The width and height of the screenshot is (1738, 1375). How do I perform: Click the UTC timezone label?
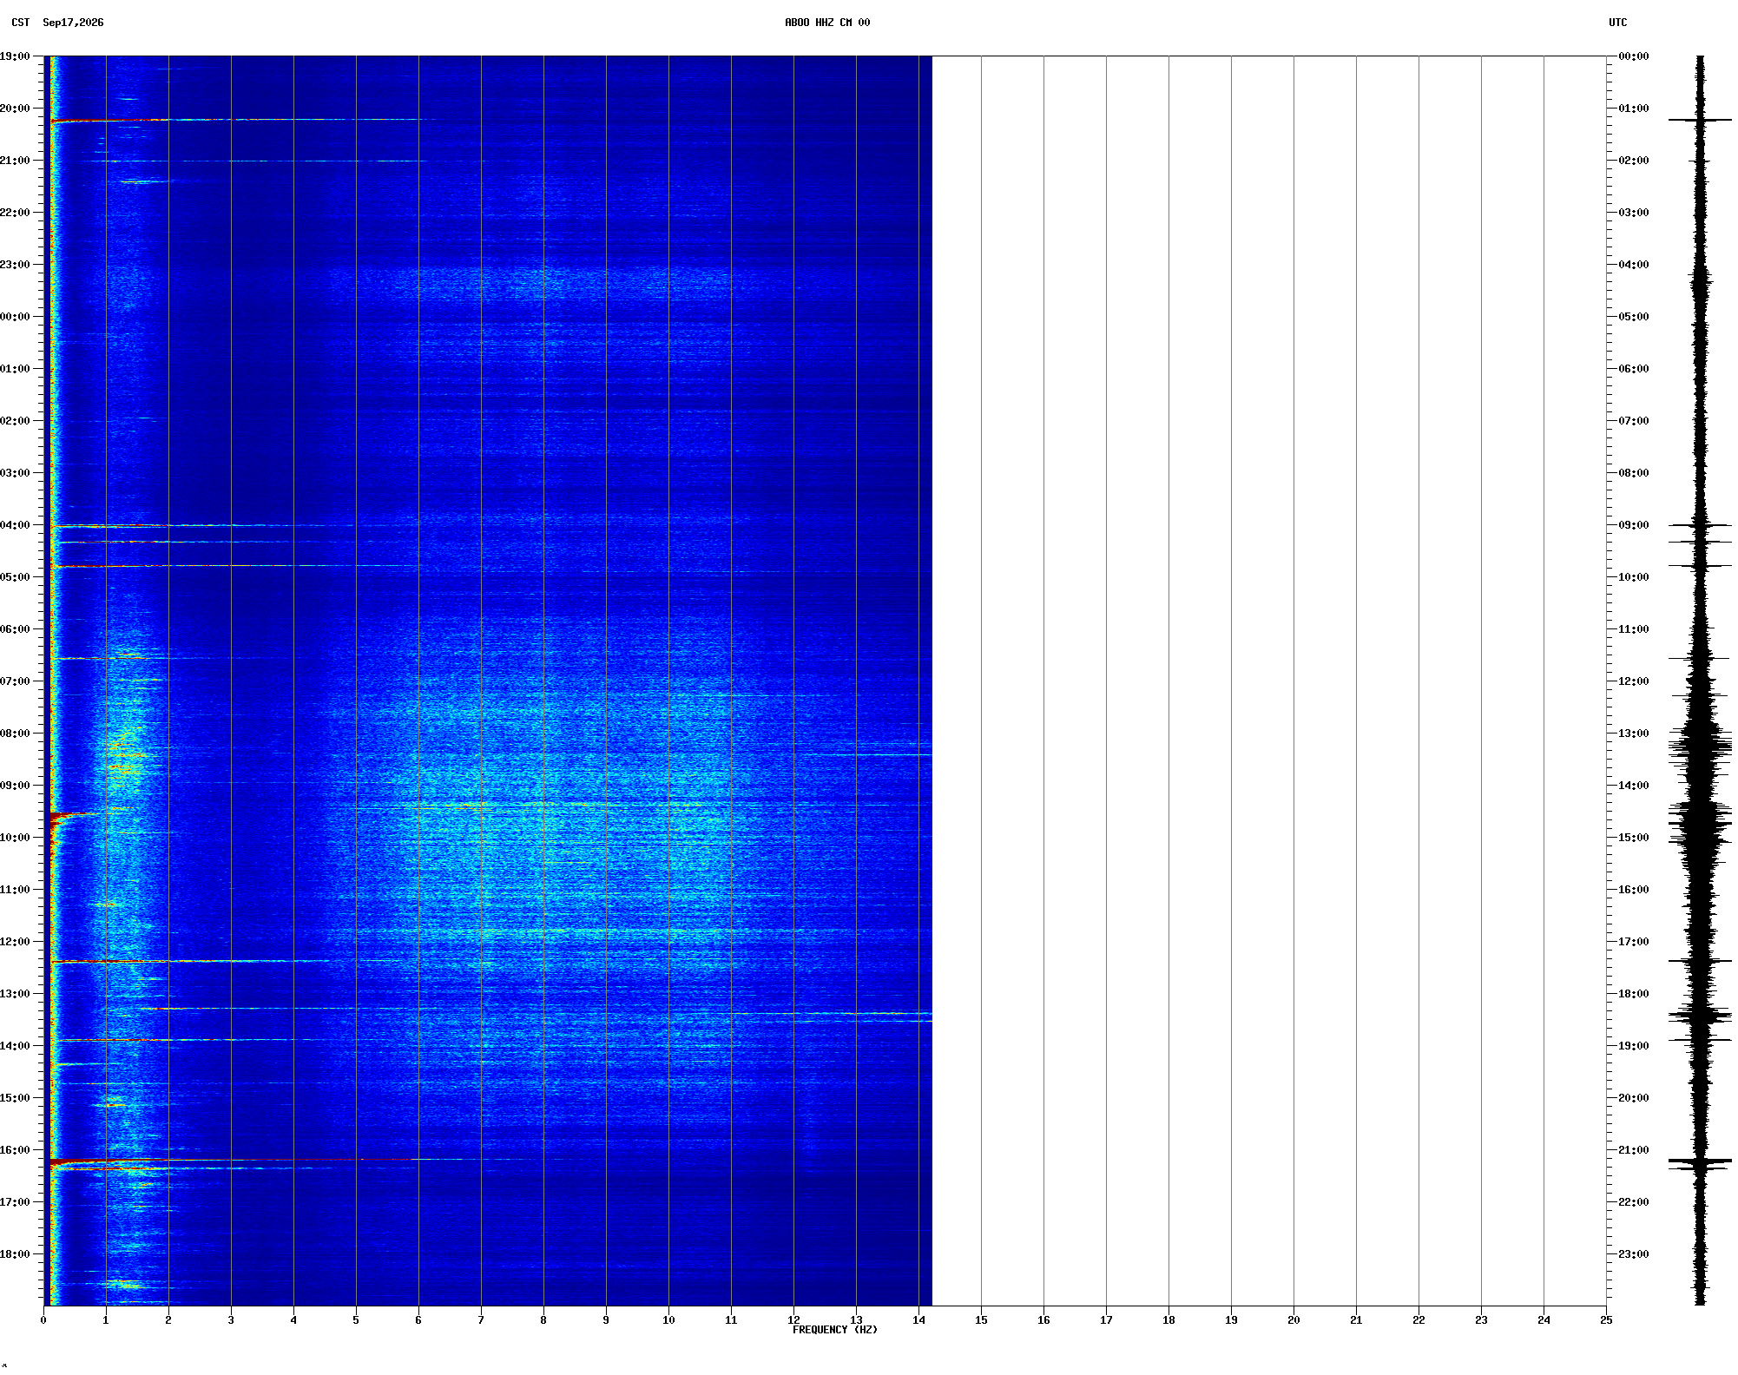pos(1617,23)
